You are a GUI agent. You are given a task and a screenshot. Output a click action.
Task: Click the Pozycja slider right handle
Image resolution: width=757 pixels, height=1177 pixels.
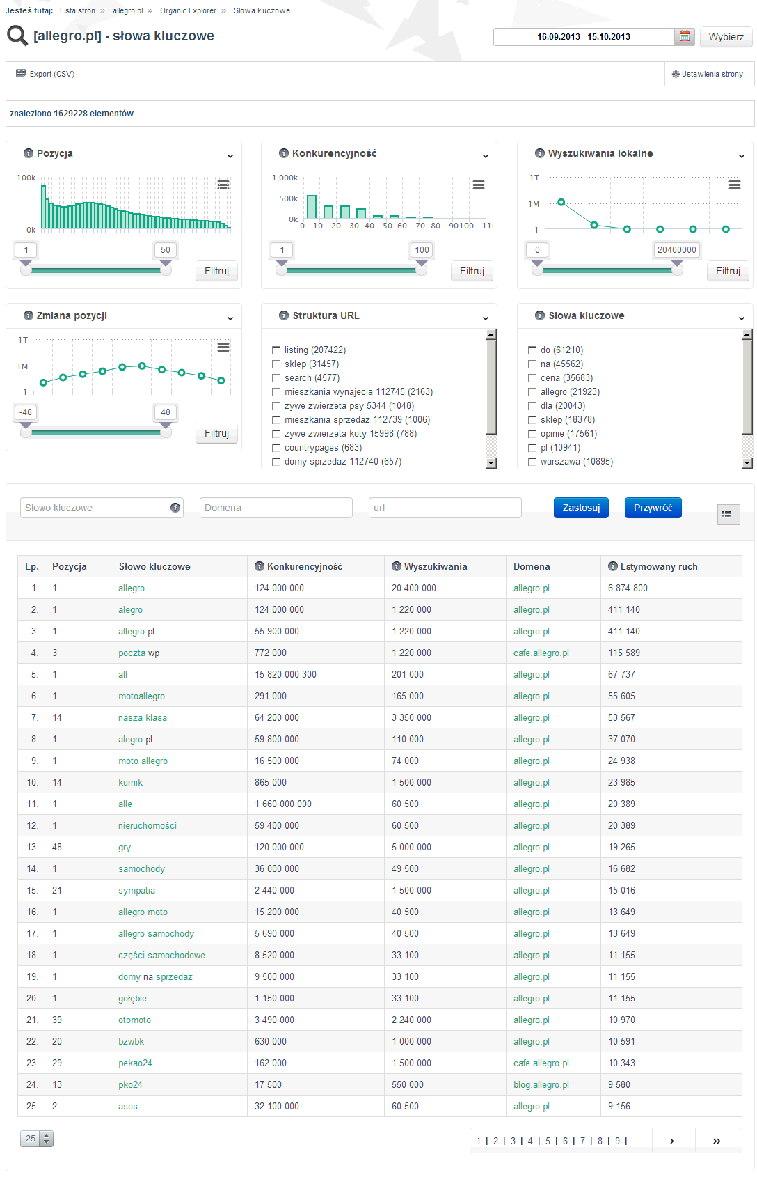(166, 268)
